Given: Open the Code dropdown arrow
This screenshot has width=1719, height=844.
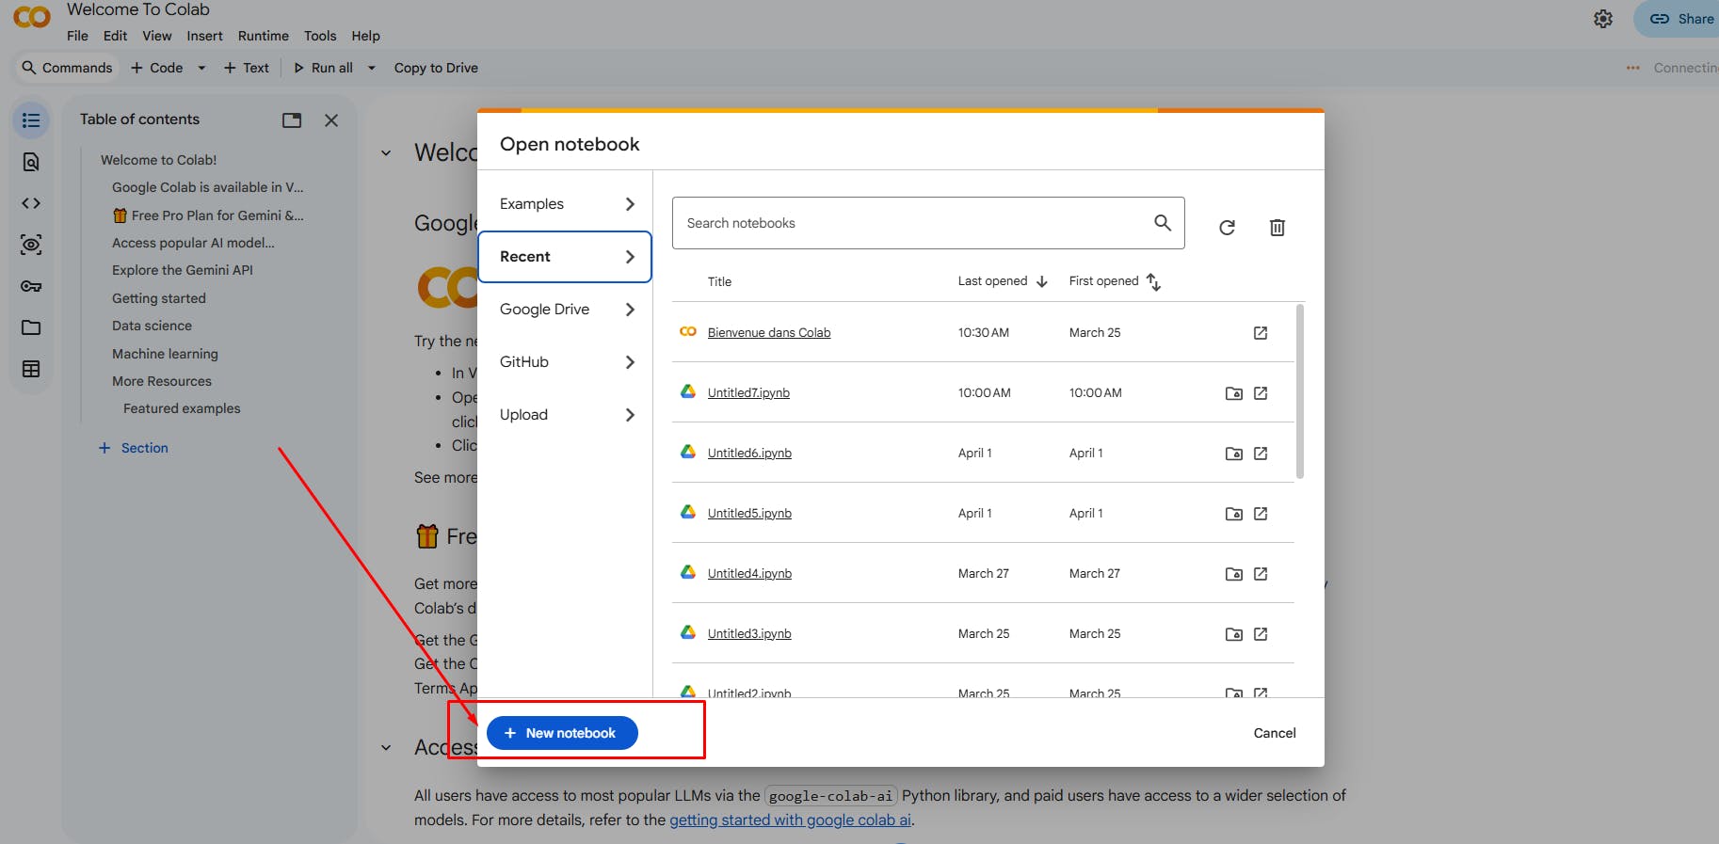Looking at the screenshot, I should point(201,68).
